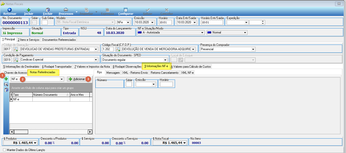Screen dimensions: 346x153
Task: Switch to 2 Itens e Serviços tab
Action: [28, 40]
